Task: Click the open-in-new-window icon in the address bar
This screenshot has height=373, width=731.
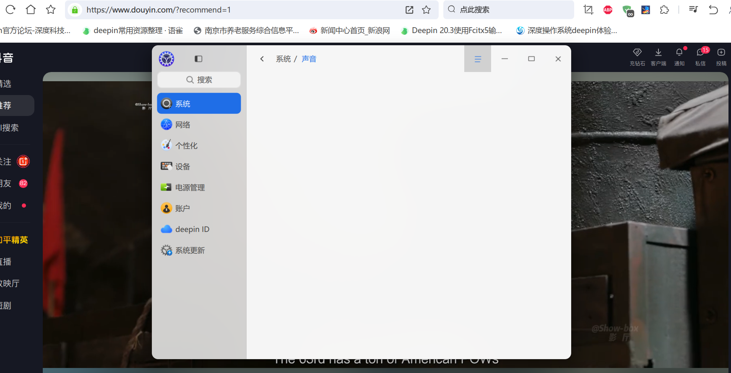Action: [x=409, y=10]
